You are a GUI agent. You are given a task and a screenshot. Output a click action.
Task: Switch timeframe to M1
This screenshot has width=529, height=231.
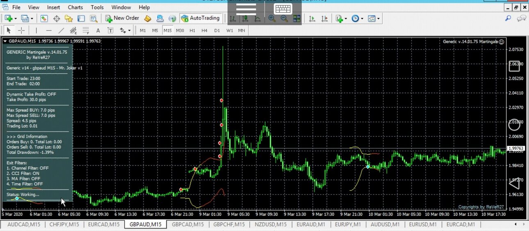point(143,30)
